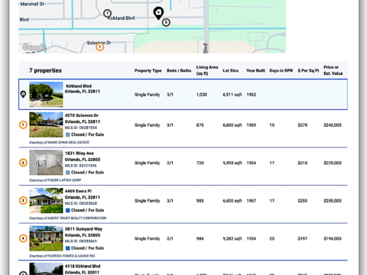The image size is (367, 275).
Task: Click orange map marker 1 on Solomon Dr
Action: tap(99, 47)
